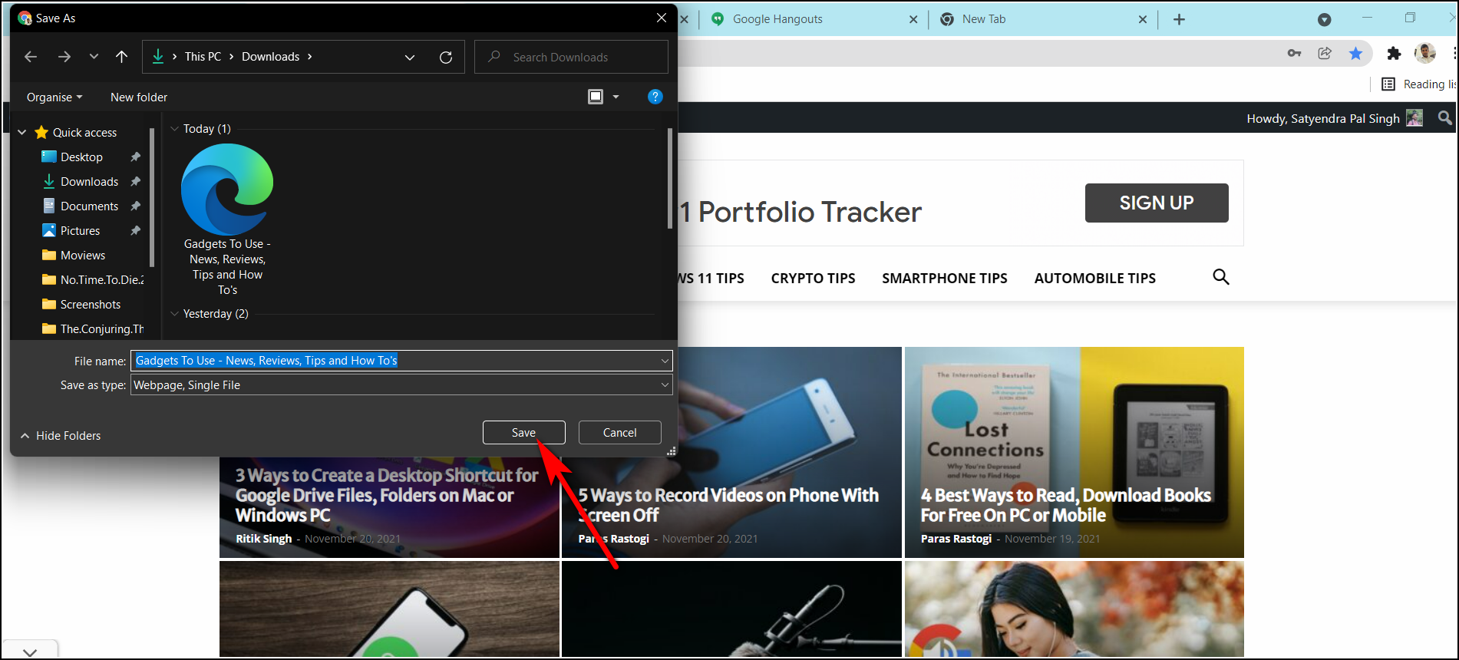Click Search Downloads field
Image resolution: width=1459 pixels, height=660 pixels.
571,57
